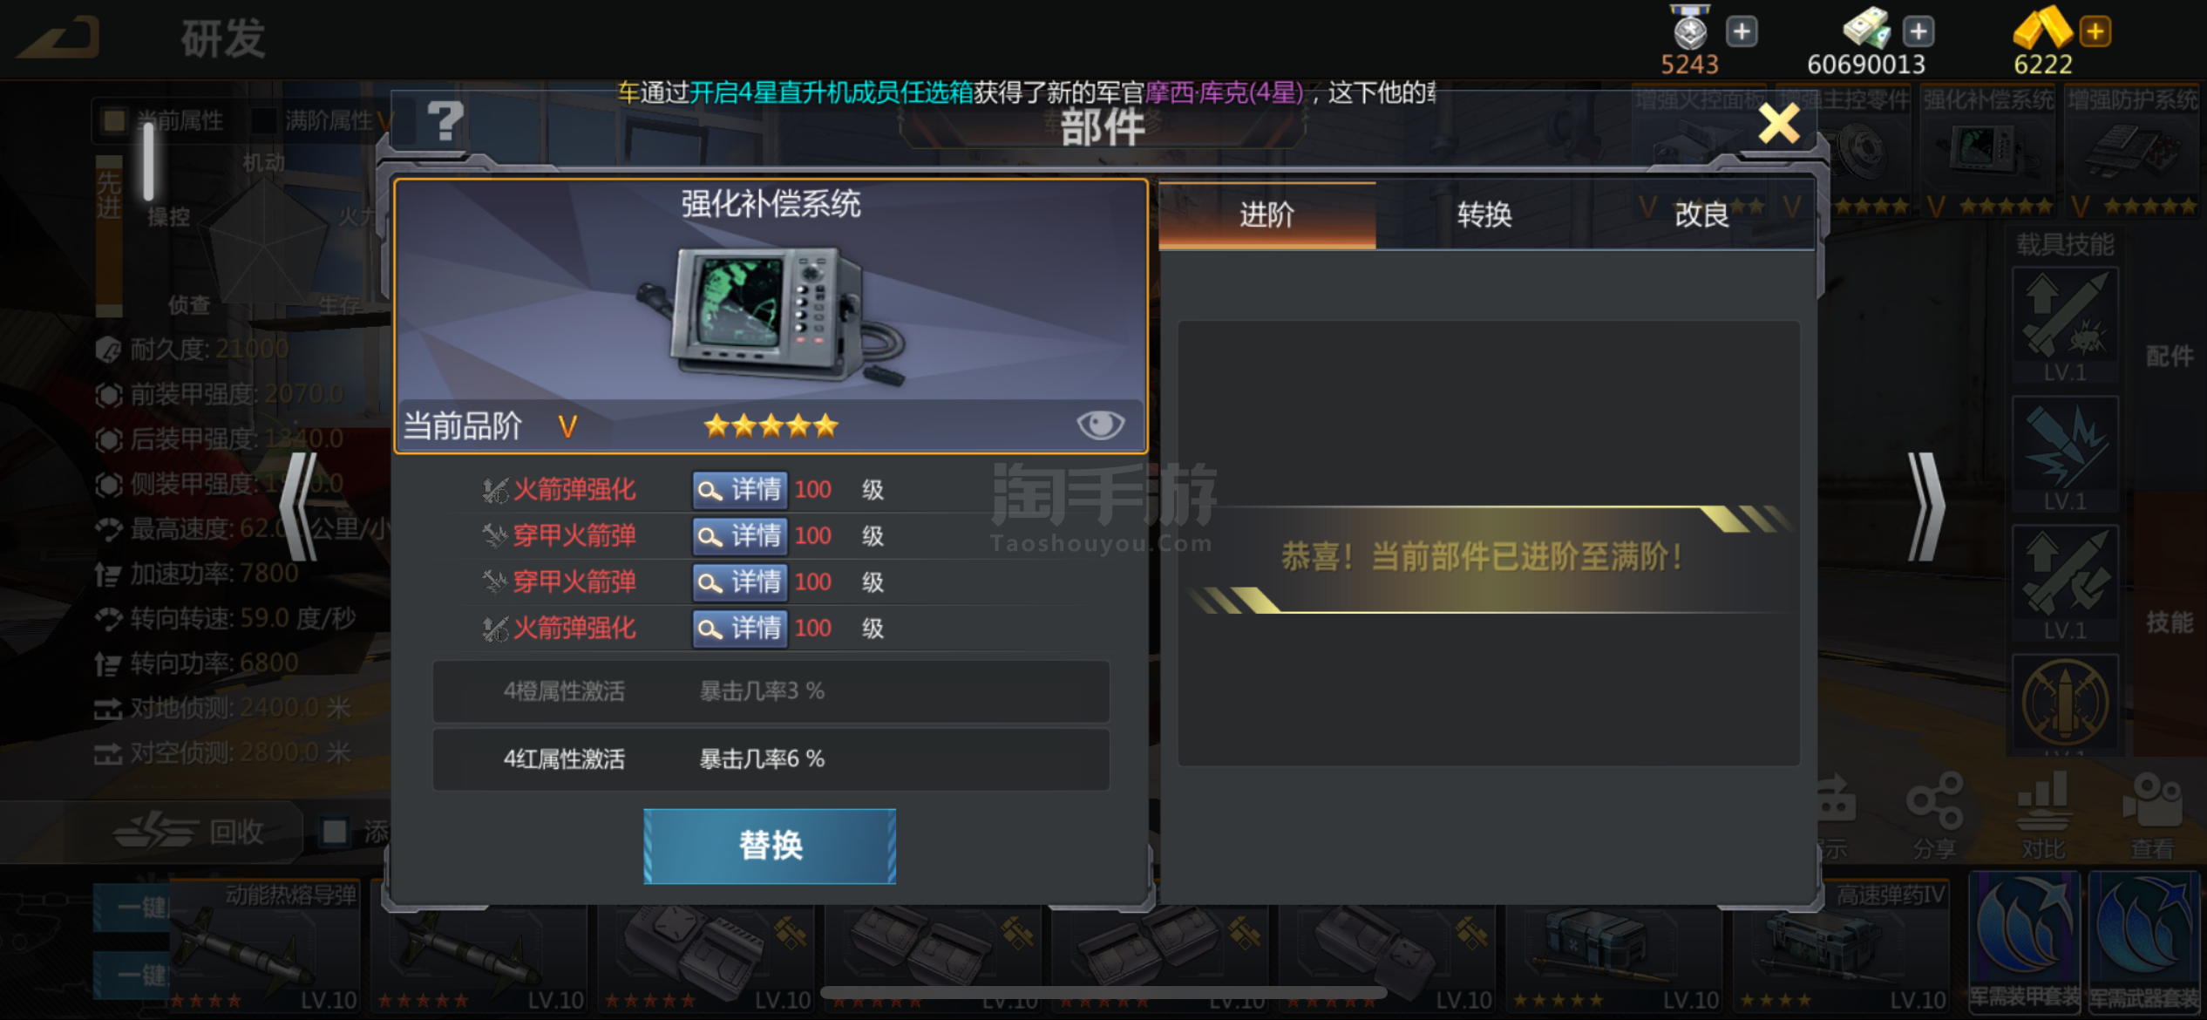
Task: Add medals with the plus beside 5243
Action: 1742,32
